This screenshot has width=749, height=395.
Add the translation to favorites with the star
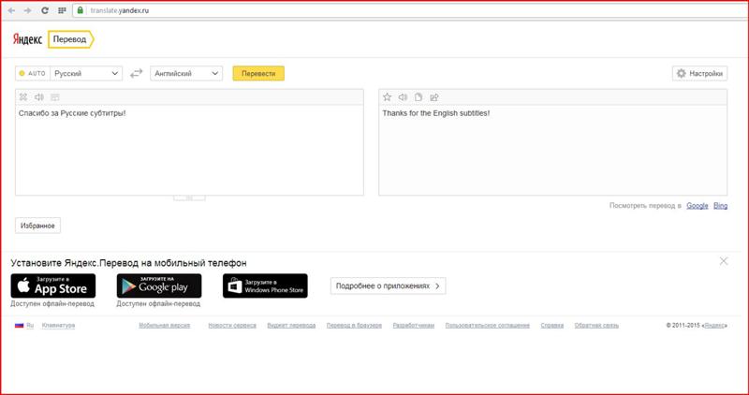coord(388,97)
